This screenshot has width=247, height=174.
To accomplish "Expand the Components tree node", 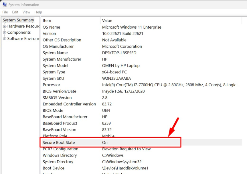I will pos(5,33).
